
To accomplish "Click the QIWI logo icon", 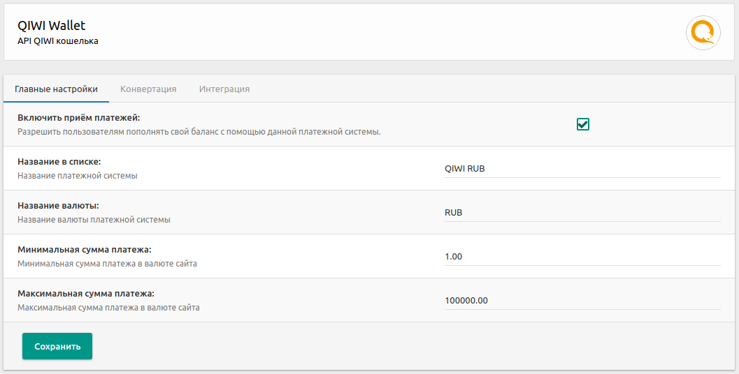I will click(703, 33).
